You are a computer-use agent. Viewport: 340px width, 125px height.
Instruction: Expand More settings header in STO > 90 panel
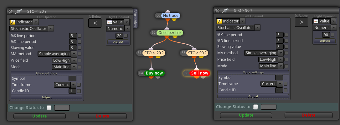pyautogui.click(x=253, y=72)
